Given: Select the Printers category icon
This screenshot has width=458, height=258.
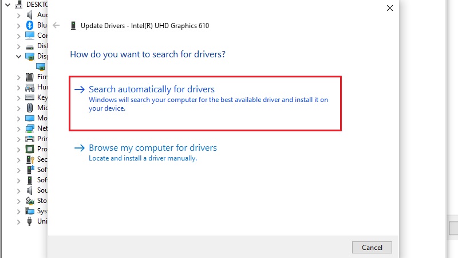Looking at the screenshot, I should click(x=30, y=139).
